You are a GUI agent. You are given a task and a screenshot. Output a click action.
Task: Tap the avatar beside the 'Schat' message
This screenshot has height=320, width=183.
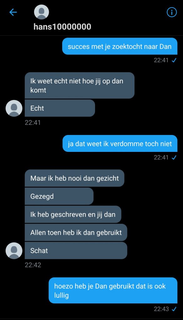tap(14, 251)
